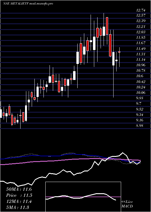The width and height of the screenshot is (151, 212).
Task: Click the 50MA : 11.6 readout
Action: coord(19,189)
